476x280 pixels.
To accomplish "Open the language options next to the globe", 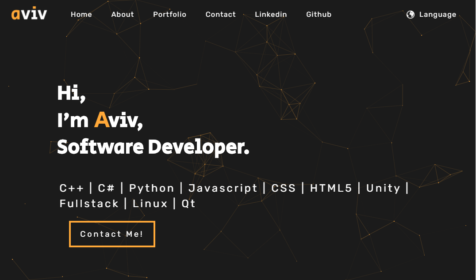I will 438,14.
